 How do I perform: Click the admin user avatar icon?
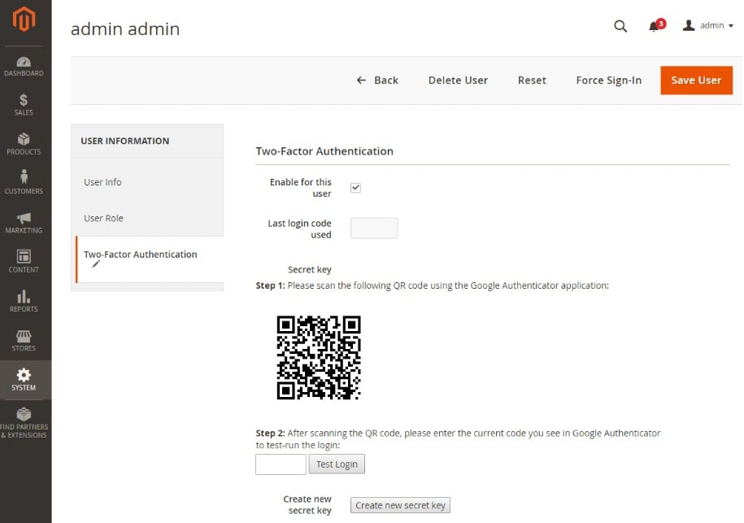point(689,25)
